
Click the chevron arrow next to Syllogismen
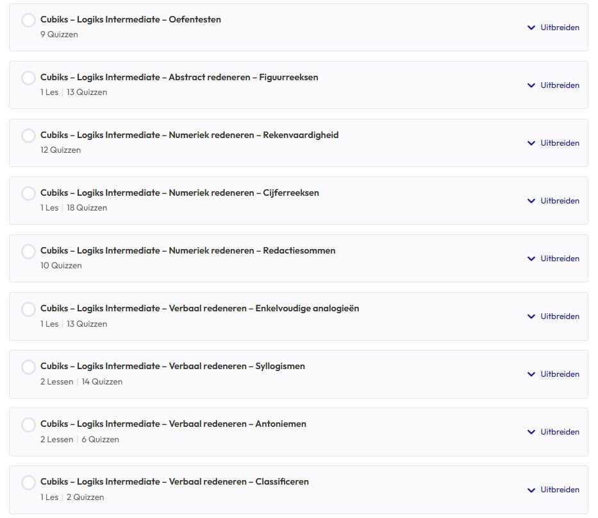[531, 374]
